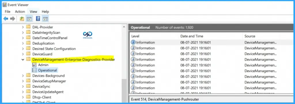Click the Operational heading in results pane
Image resolution: width=295 pixels, height=104 pixels.
click(140, 28)
